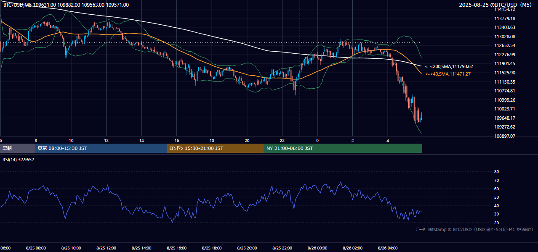Click price axis value 108897.07

tap(505, 136)
